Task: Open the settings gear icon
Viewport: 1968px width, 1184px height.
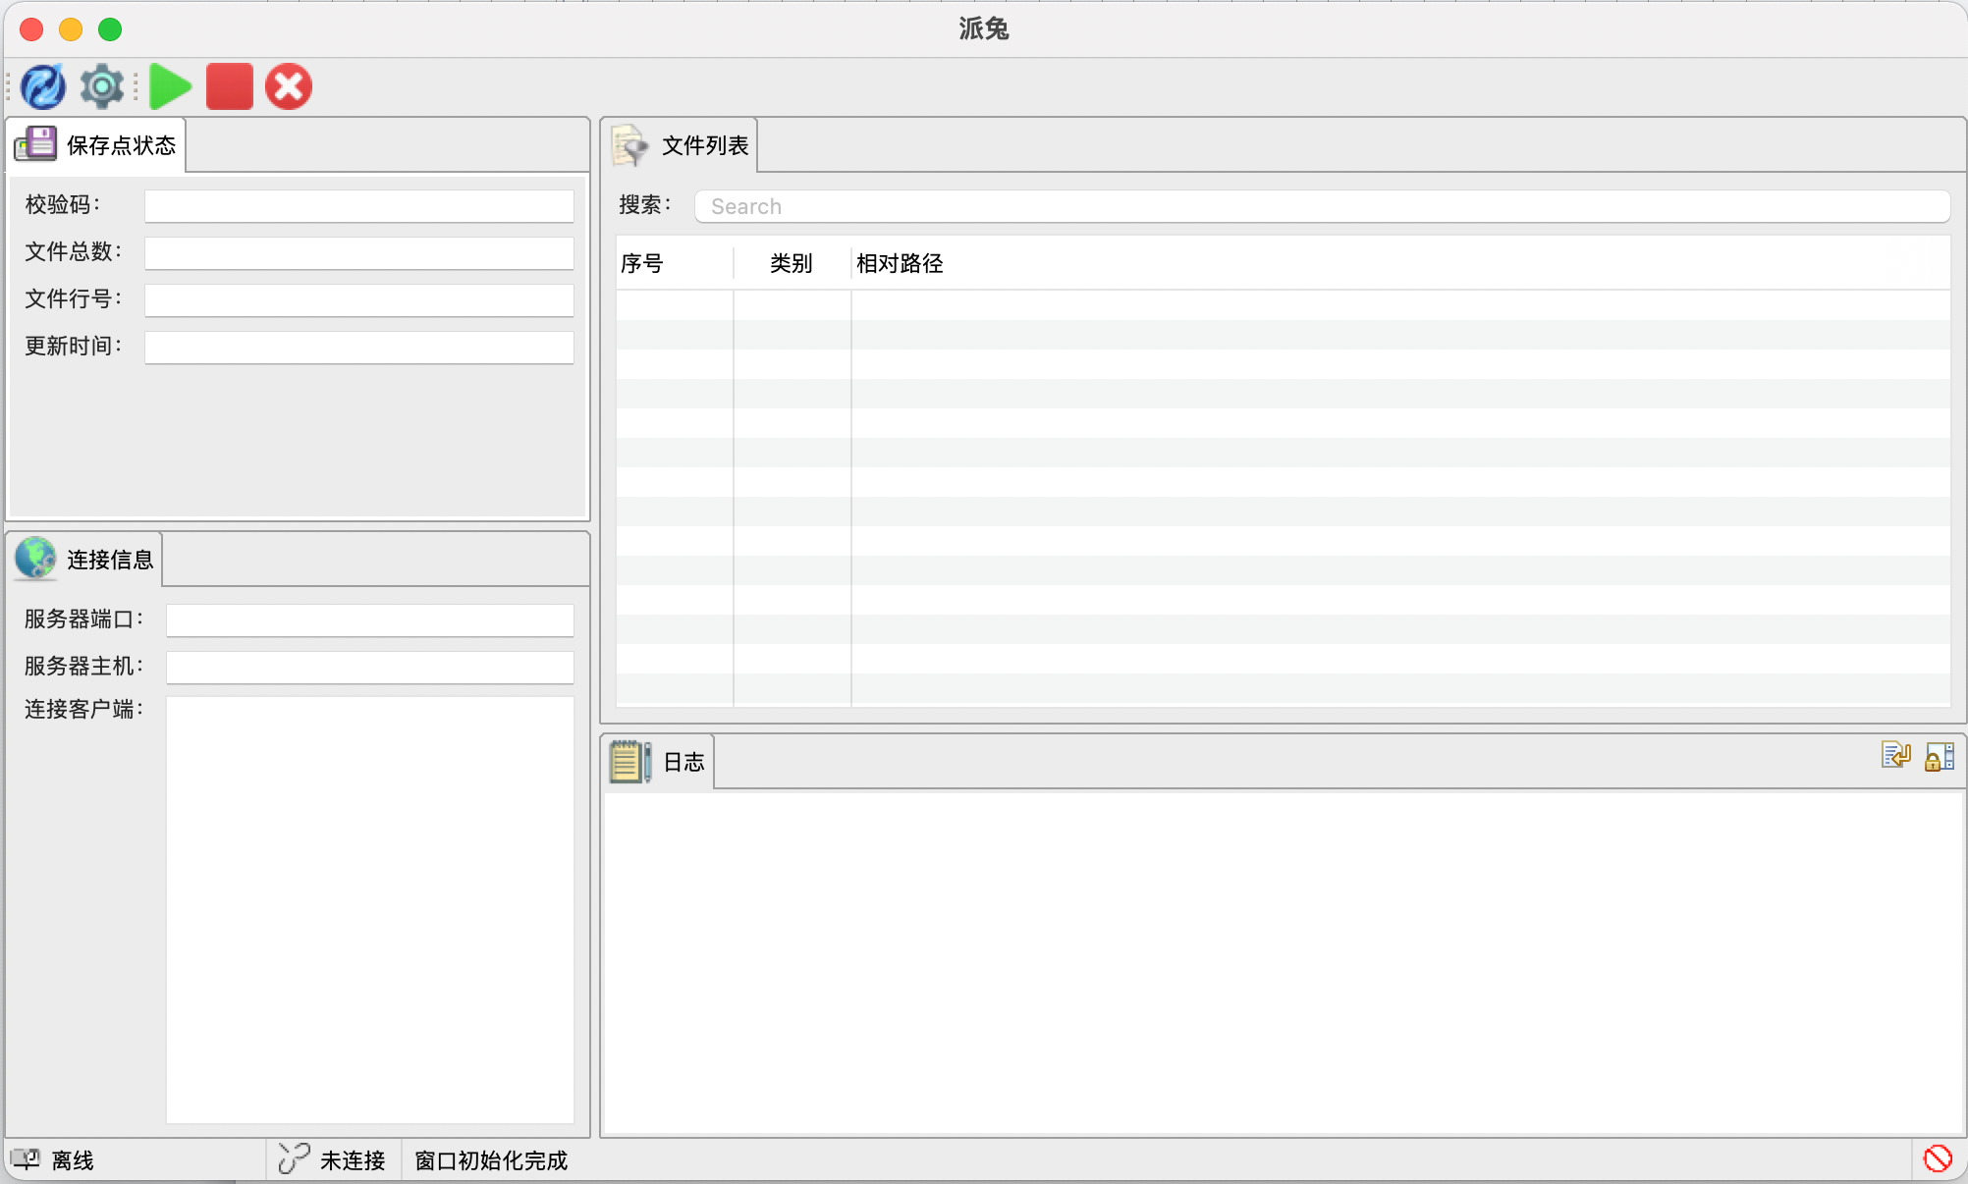Action: click(x=100, y=86)
